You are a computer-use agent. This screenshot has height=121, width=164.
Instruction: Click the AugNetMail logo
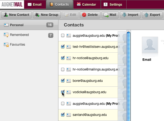click(x=12, y=4)
